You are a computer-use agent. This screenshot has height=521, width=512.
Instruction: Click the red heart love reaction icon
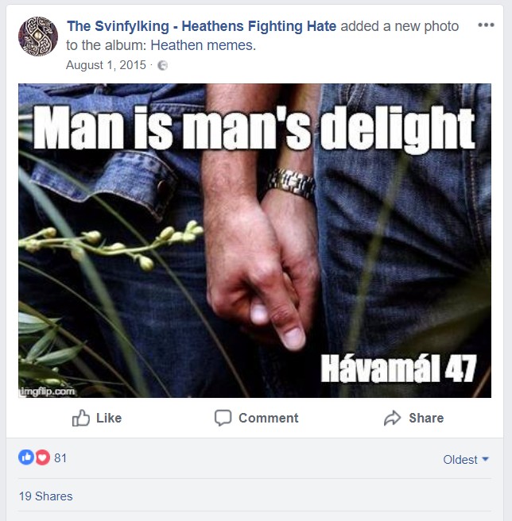(x=42, y=457)
